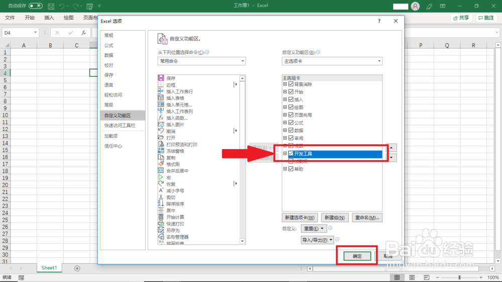Uncheck the 帮助 tab checkbox
Viewport: 502px width, 282px height.
point(291,169)
